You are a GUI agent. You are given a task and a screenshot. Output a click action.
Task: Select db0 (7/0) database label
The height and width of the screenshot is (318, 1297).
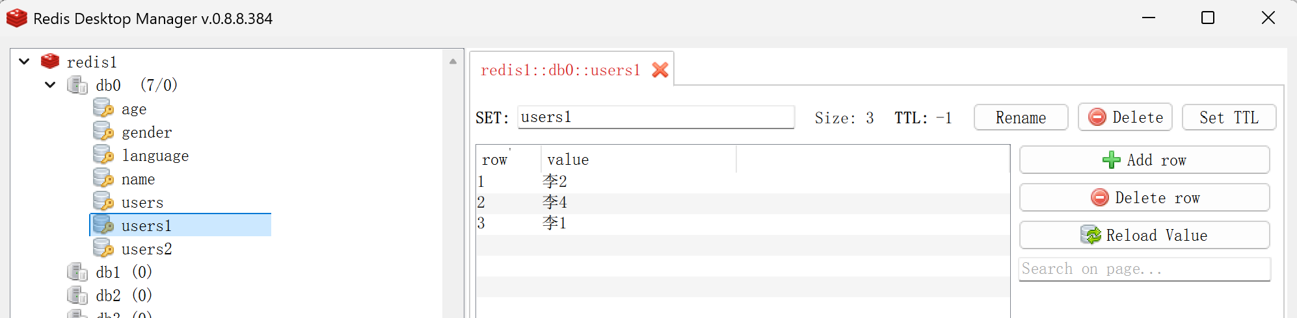(x=137, y=85)
